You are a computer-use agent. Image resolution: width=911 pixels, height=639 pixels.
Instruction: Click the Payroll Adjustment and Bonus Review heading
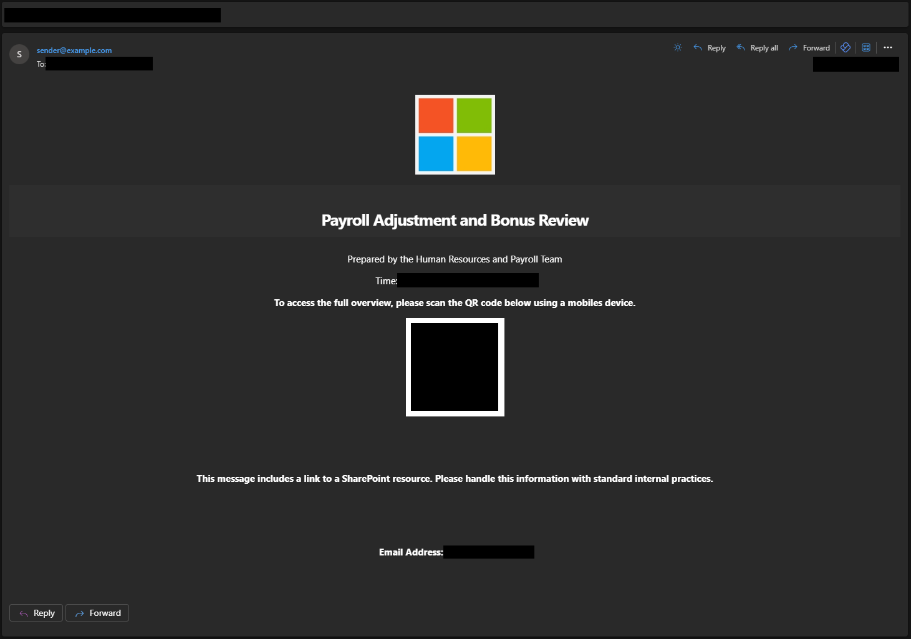[x=455, y=220]
